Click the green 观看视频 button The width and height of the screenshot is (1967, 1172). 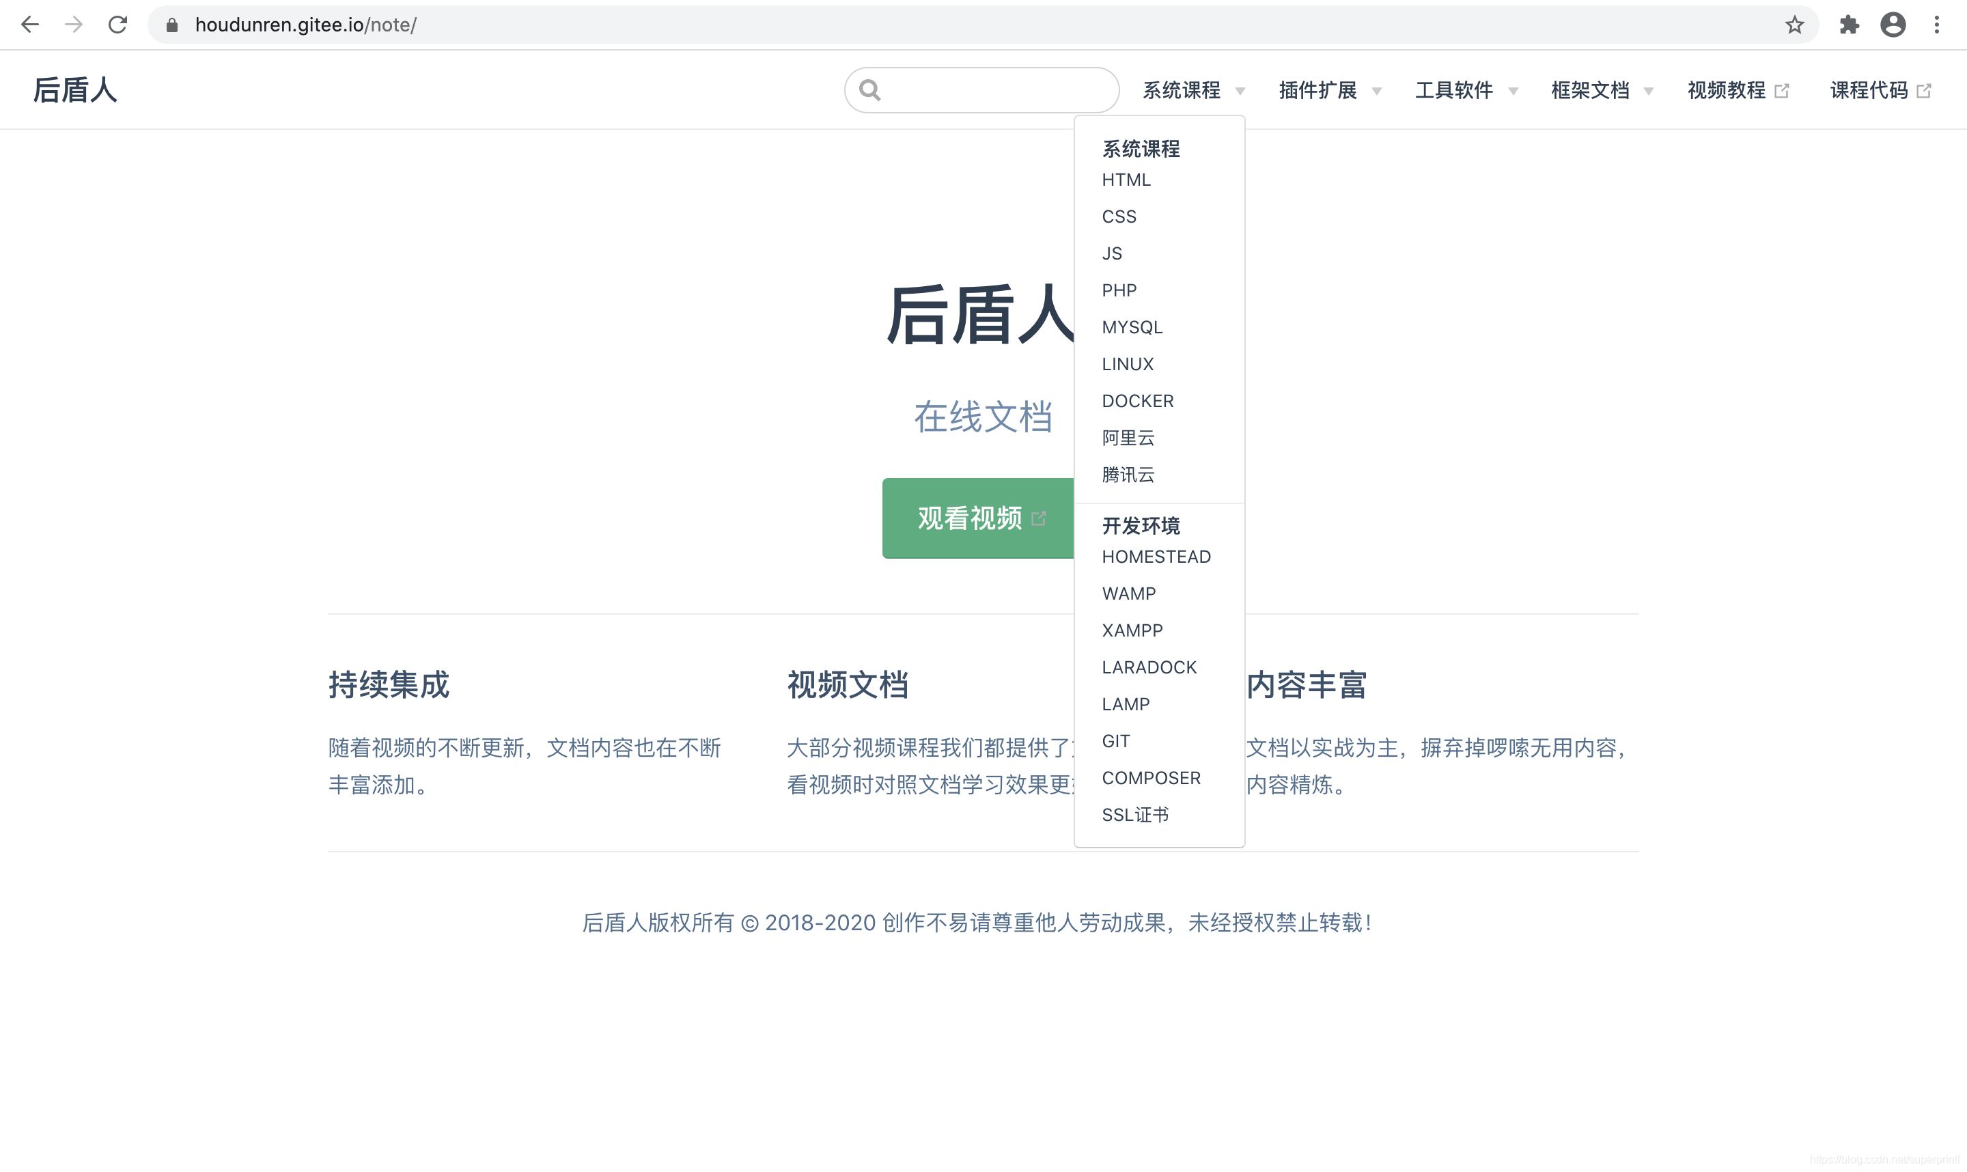pyautogui.click(x=977, y=518)
